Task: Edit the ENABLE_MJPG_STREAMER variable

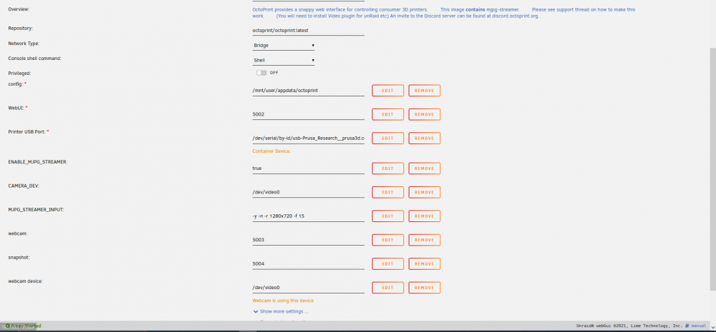Action: pyautogui.click(x=387, y=168)
